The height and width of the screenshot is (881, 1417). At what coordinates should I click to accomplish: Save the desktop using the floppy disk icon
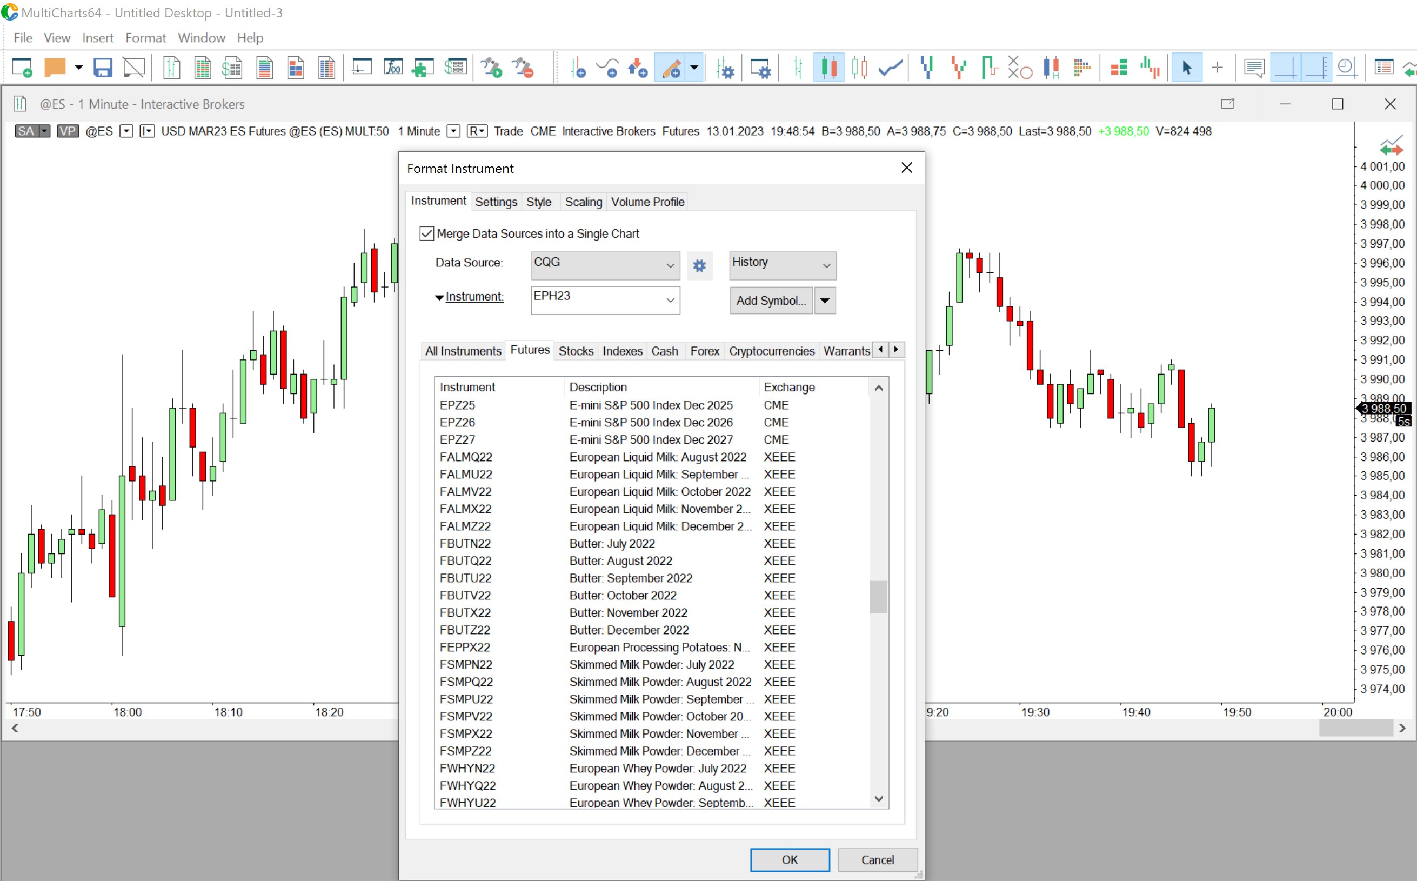pos(103,67)
